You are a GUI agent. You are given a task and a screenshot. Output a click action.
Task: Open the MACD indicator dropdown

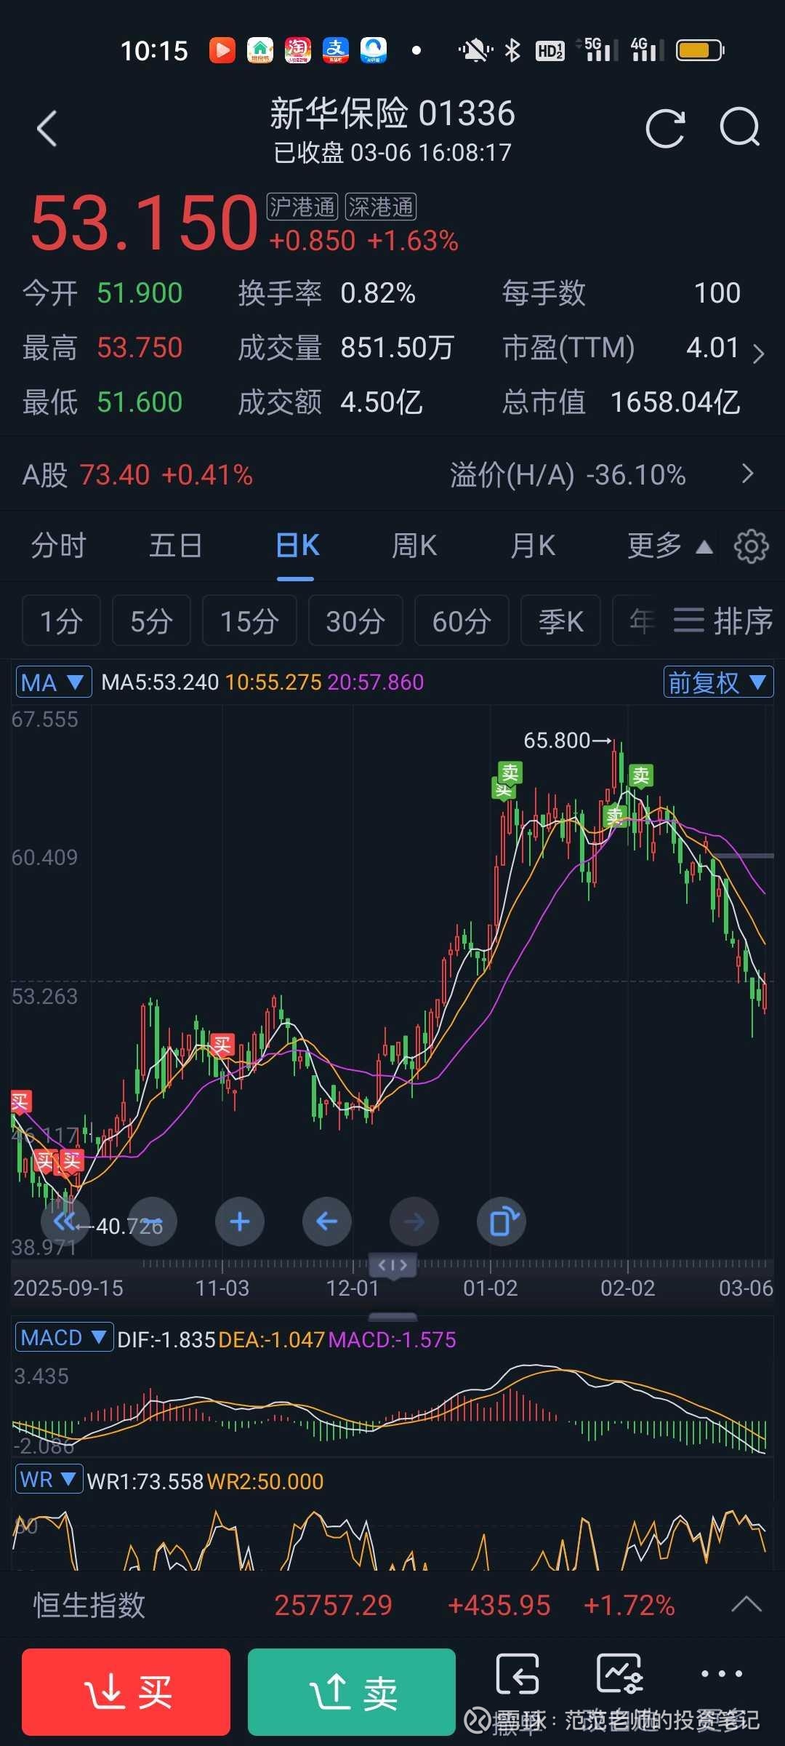click(65, 1337)
